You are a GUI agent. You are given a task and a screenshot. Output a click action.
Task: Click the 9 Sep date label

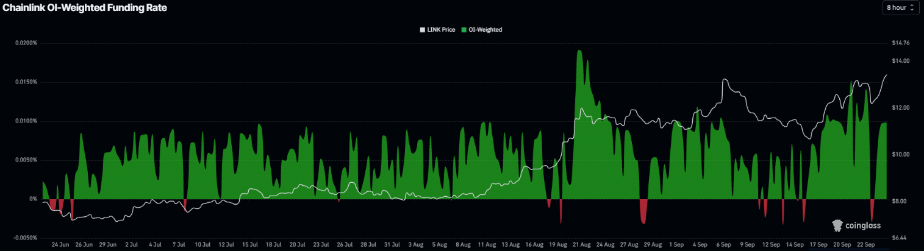click(747, 244)
